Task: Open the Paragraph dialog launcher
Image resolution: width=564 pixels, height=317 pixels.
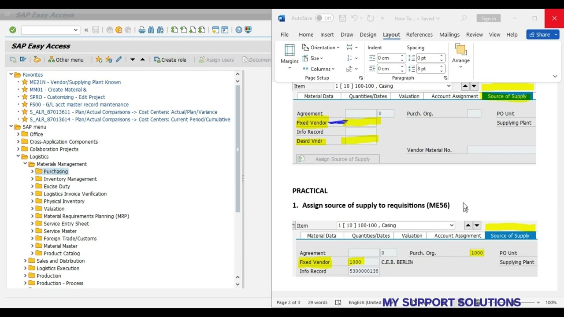Action: (x=445, y=78)
